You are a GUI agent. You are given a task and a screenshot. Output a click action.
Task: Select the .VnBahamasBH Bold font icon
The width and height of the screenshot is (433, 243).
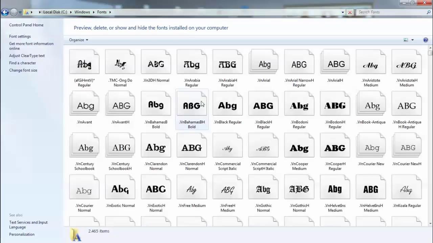[192, 104]
